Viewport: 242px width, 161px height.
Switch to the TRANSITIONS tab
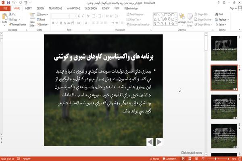coord(56,8)
